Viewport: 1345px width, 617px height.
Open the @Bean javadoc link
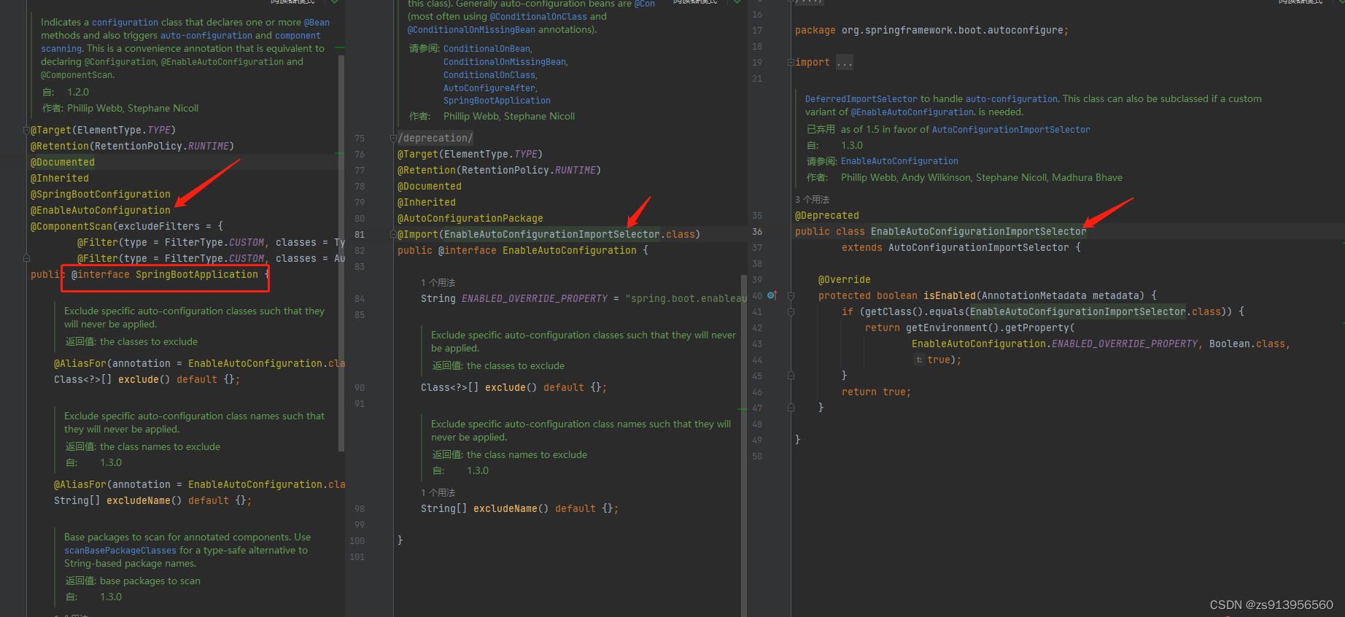point(317,23)
